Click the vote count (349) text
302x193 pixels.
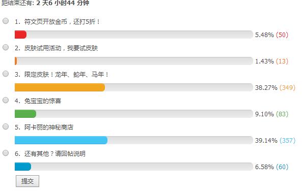[287, 88]
